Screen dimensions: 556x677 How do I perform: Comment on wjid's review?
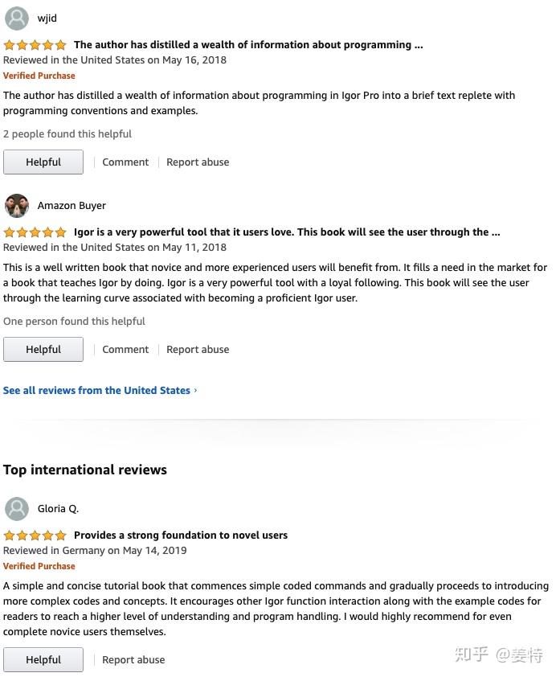125,162
